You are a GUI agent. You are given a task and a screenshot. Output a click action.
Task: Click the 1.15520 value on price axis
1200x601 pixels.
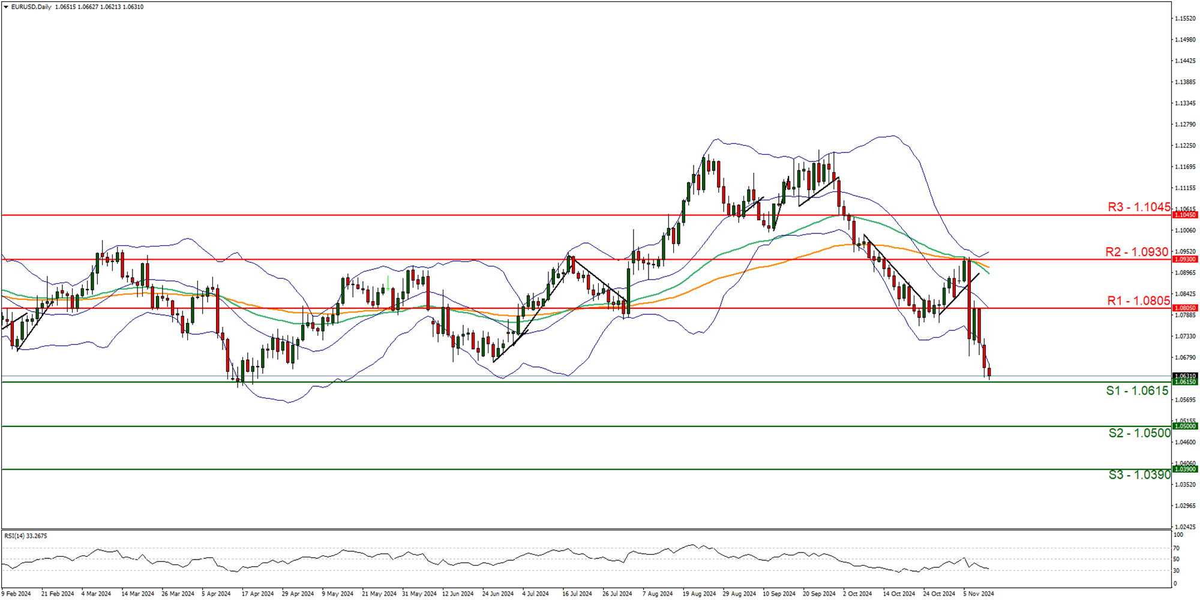1184,19
